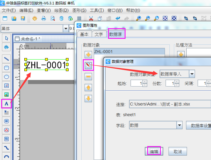Expand the data object type dropdown
Screen dimensions: 211x160
click(192, 74)
